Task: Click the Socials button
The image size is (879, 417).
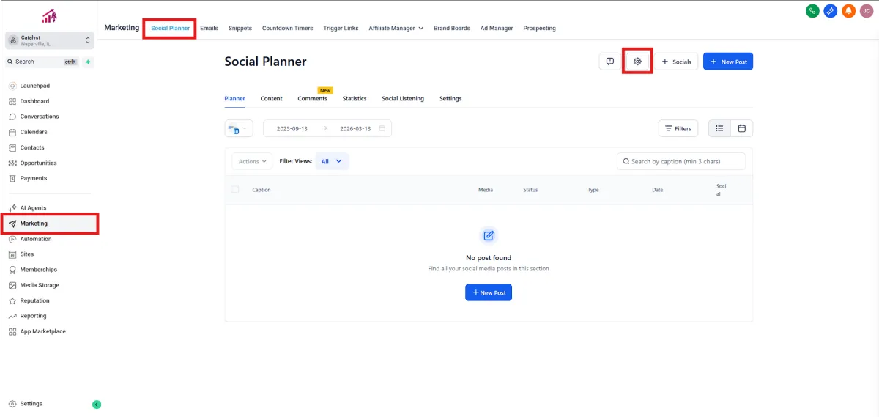Action: click(x=676, y=62)
